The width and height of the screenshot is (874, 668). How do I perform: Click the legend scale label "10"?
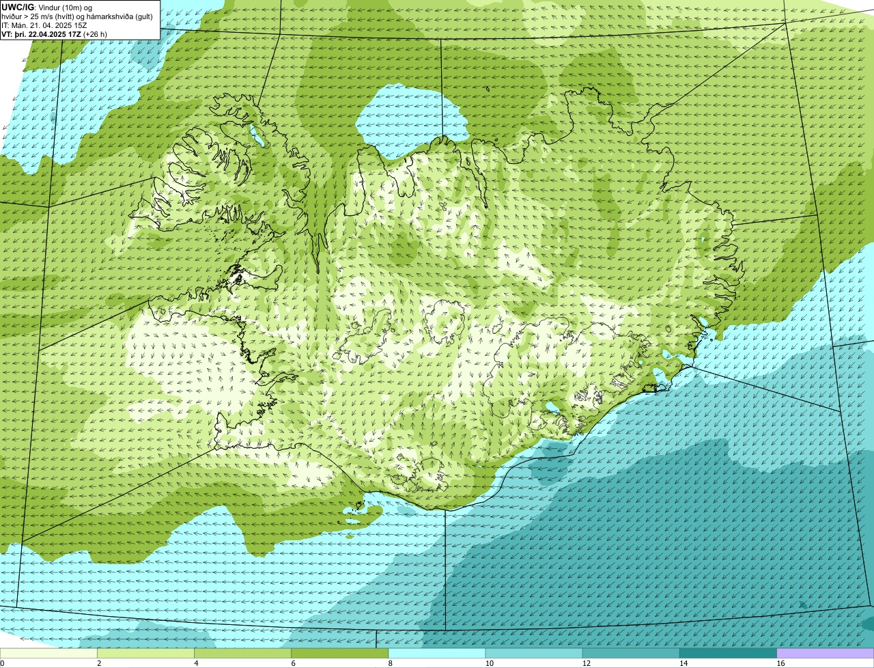point(489,663)
